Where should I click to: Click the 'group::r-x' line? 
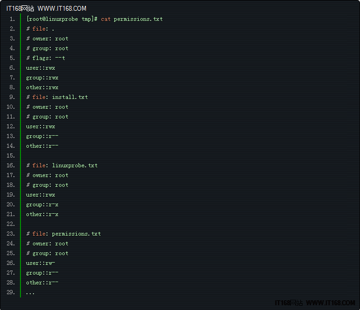tap(42, 205)
